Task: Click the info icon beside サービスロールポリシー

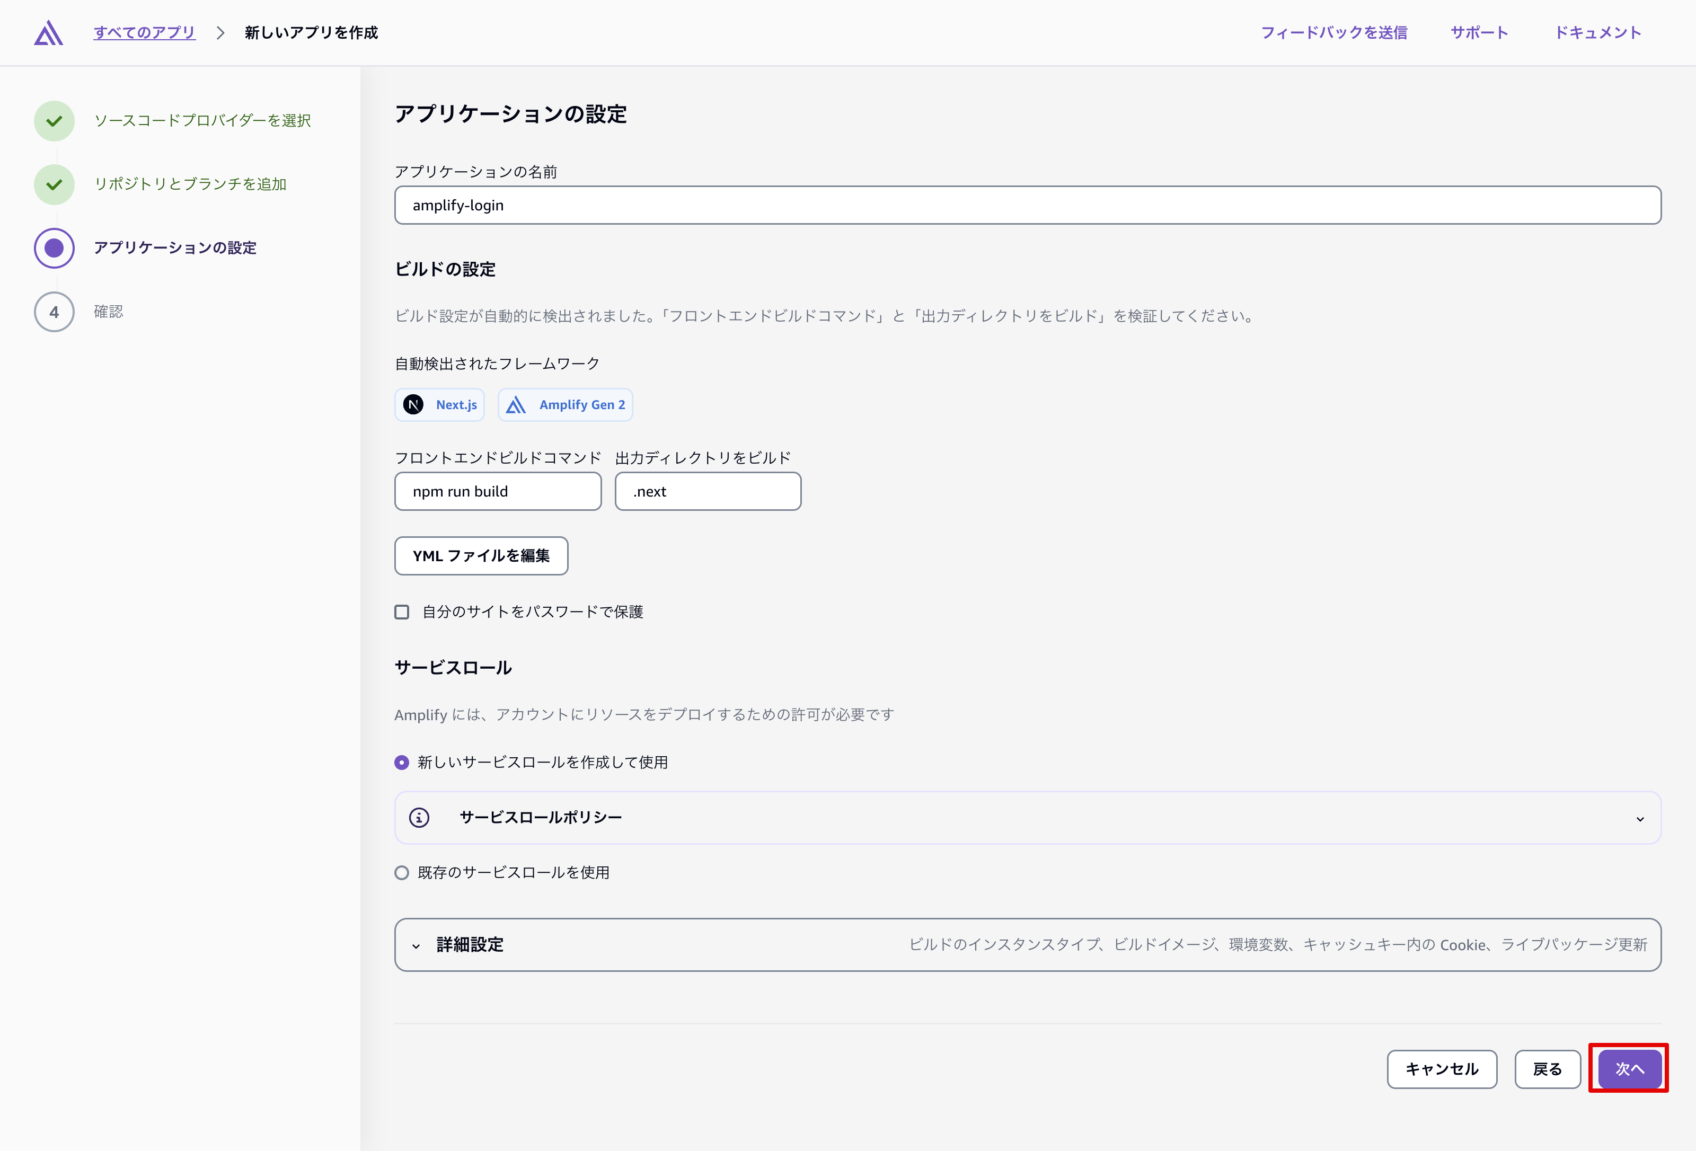Action: [419, 818]
